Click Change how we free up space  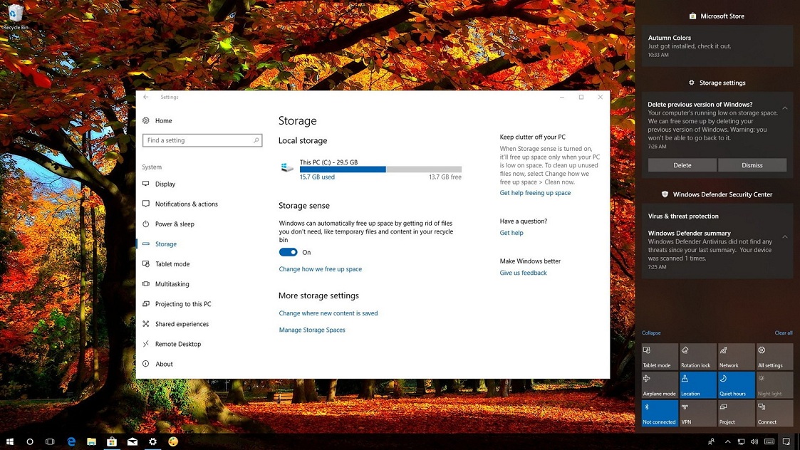pyautogui.click(x=320, y=268)
